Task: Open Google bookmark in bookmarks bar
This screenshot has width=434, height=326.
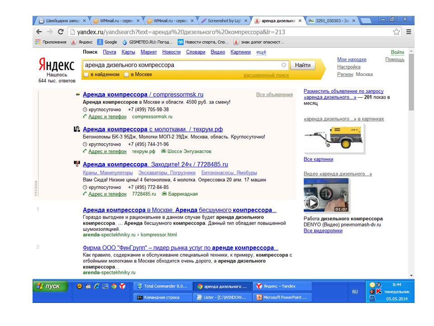Action: (108, 42)
